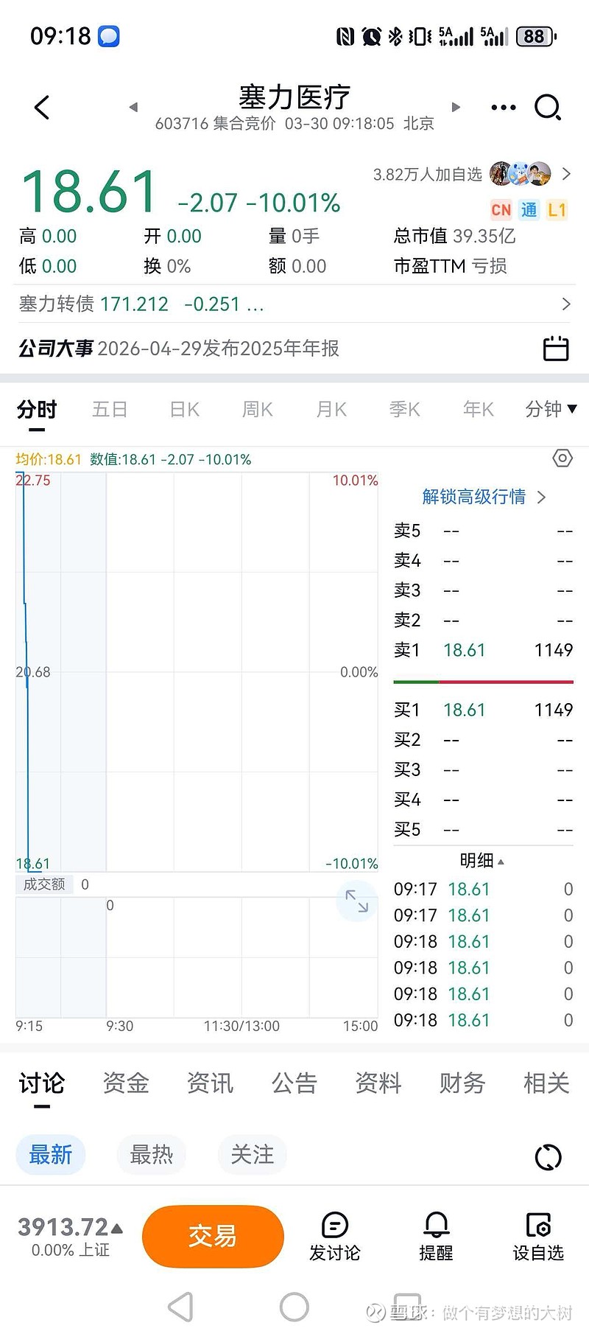Screen dimensions: 589x1331
Task: Expand the 明细 trade details list
Action: pyautogui.click(x=482, y=861)
